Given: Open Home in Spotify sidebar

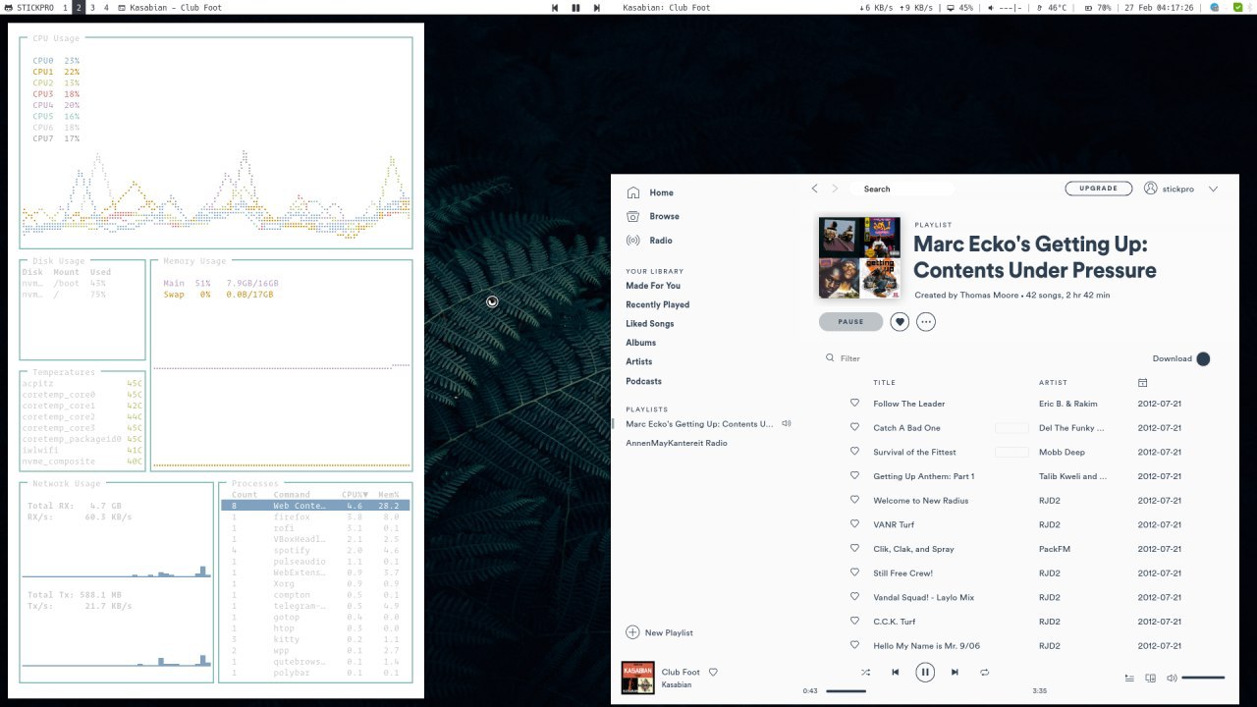Looking at the screenshot, I should [x=650, y=192].
